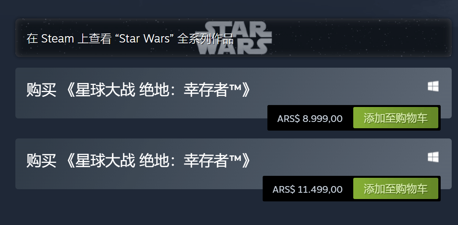Click the word "Steam" in the franchise banner

(x=57, y=39)
